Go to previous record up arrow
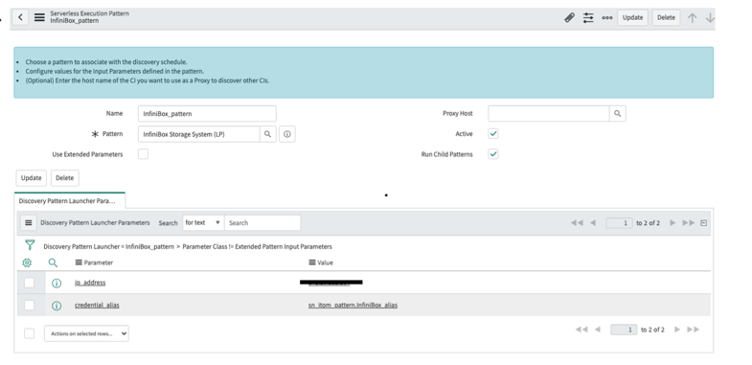 692,18
